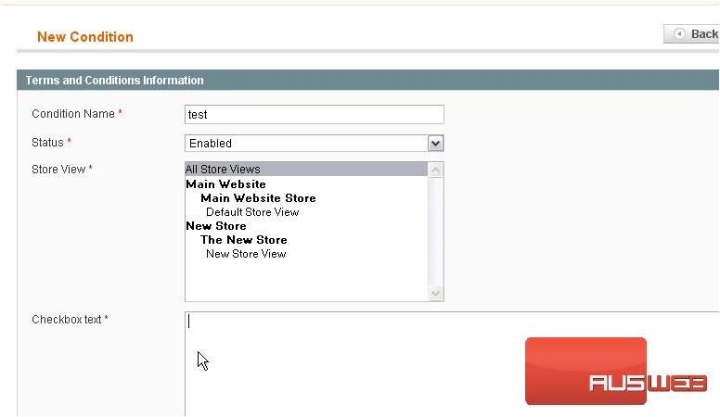The height and width of the screenshot is (417, 720).
Task: Select Main Website in store list
Action: coord(225,184)
